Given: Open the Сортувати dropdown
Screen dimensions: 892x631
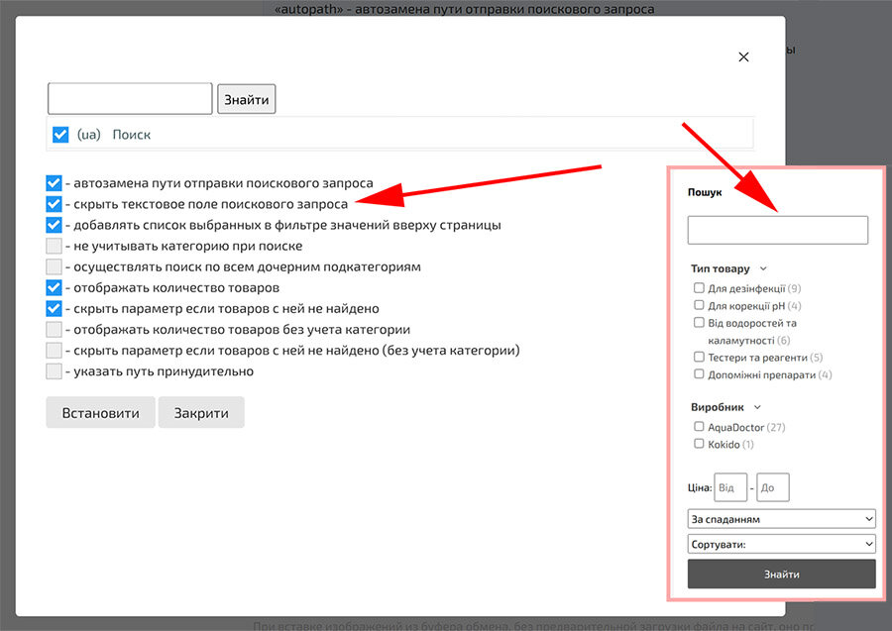Looking at the screenshot, I should pos(781,544).
